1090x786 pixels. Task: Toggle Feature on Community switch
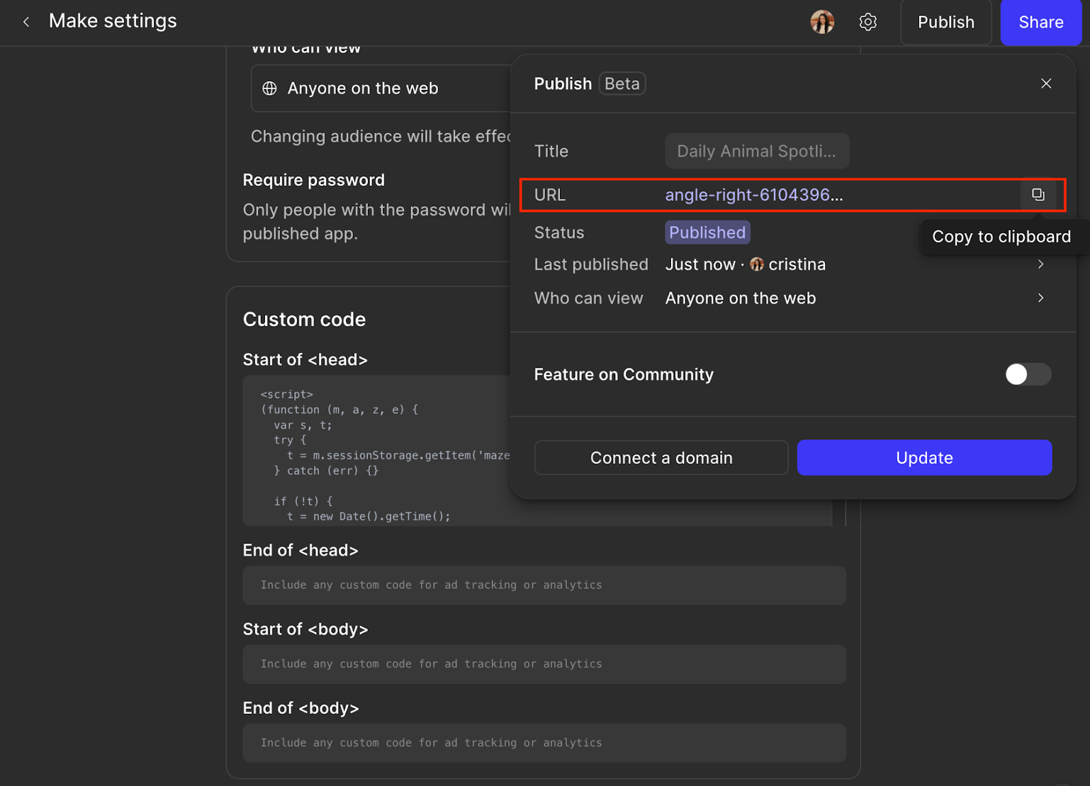(x=1027, y=374)
